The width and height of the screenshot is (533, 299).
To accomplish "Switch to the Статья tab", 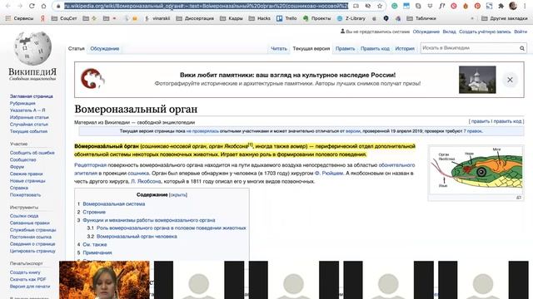I will (76, 48).
